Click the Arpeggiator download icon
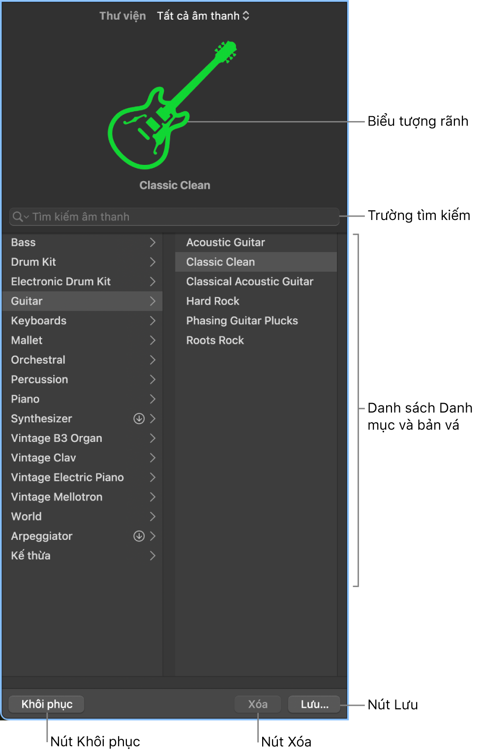The height and width of the screenshot is (753, 483). pos(139,536)
